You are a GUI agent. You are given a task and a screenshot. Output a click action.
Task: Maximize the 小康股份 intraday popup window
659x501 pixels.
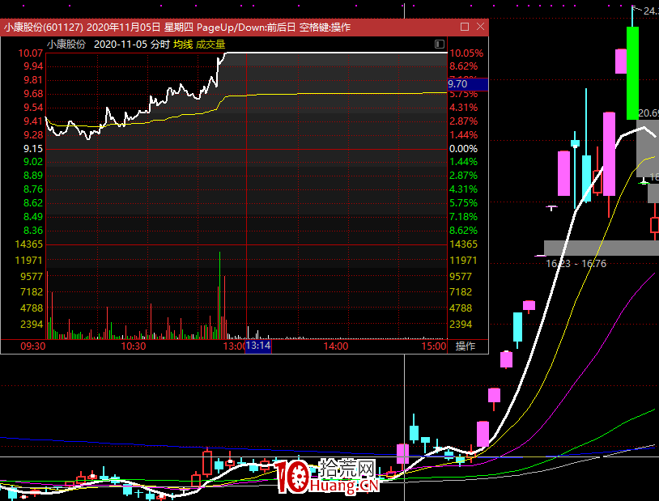[463, 27]
